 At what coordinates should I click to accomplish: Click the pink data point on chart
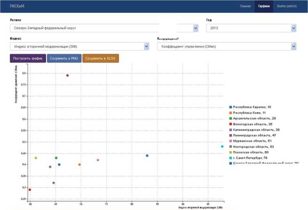[98, 160]
